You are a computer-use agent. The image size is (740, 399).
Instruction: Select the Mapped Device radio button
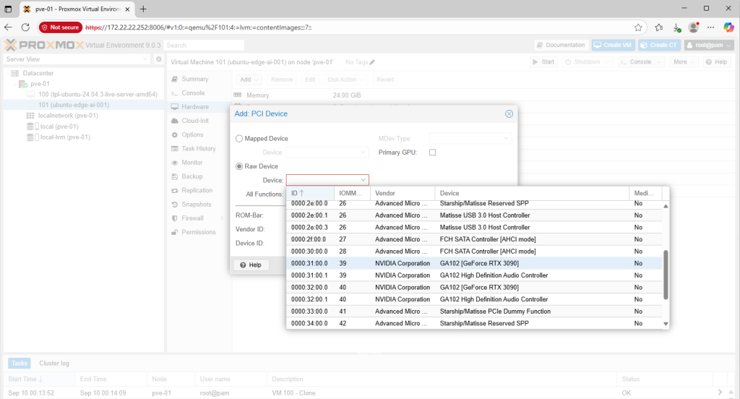pyautogui.click(x=240, y=139)
